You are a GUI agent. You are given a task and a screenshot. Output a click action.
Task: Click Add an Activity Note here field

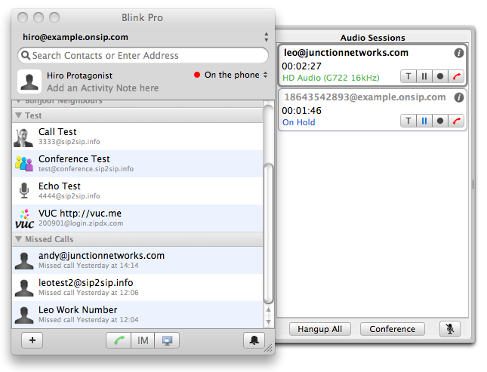103,88
